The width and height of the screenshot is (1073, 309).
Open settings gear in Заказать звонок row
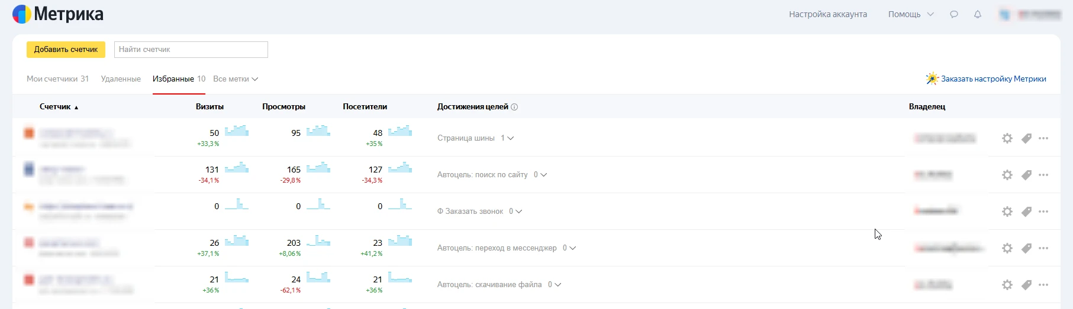[x=1007, y=212]
